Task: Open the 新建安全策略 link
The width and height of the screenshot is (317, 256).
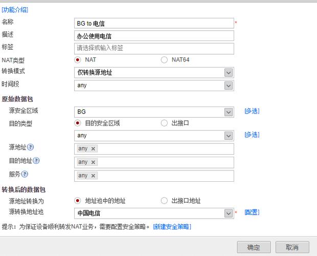Action: (172, 227)
